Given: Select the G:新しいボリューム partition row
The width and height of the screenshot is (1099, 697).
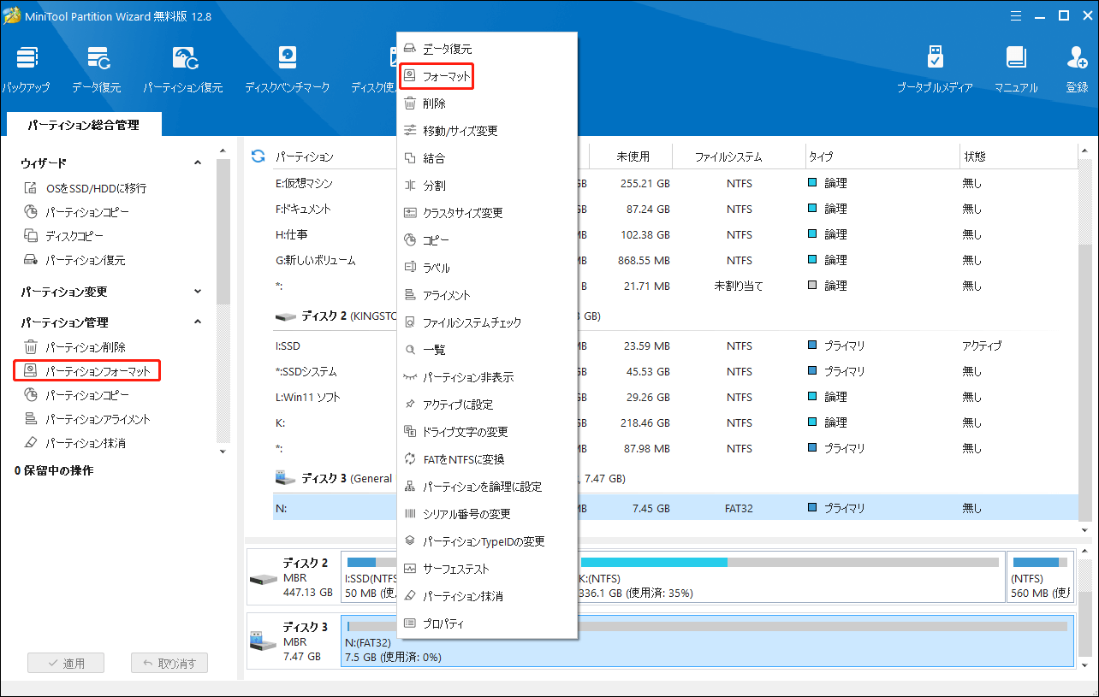Looking at the screenshot, I should pos(674,260).
